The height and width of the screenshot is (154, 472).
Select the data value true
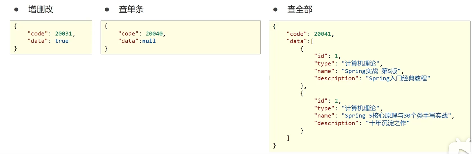(62, 41)
